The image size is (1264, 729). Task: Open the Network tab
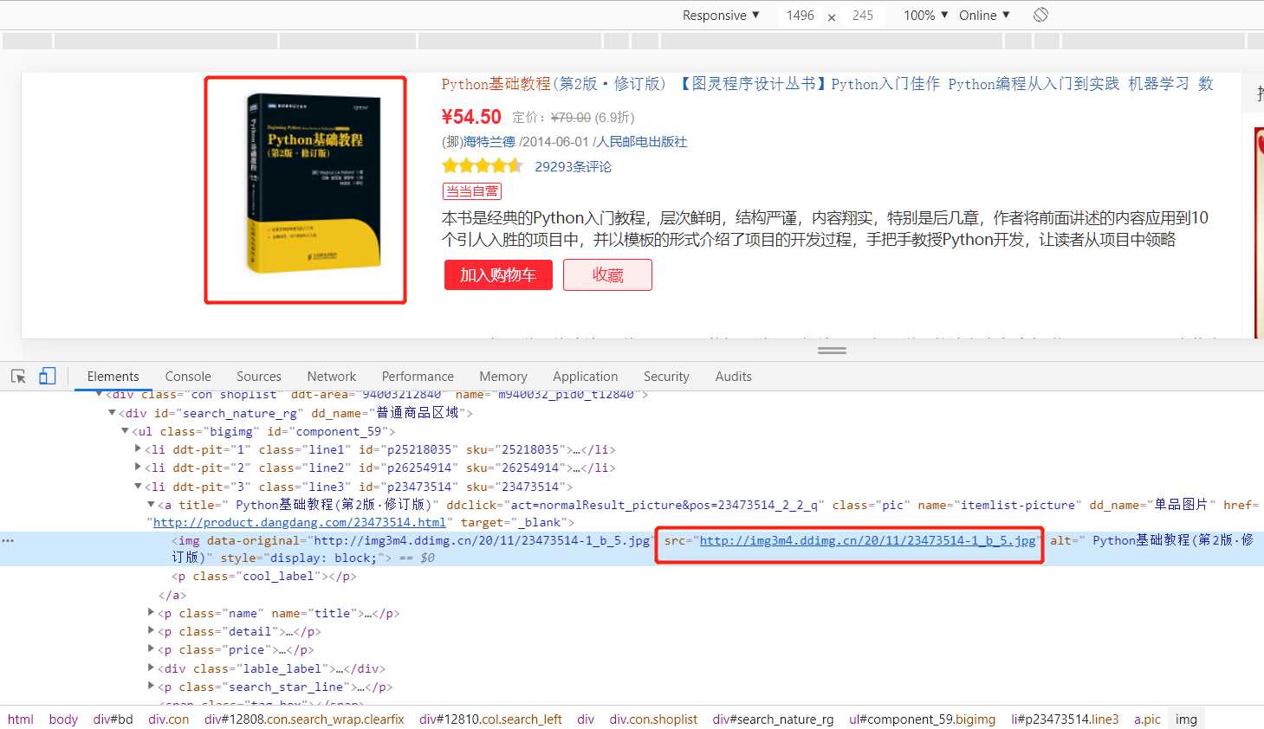click(x=331, y=376)
